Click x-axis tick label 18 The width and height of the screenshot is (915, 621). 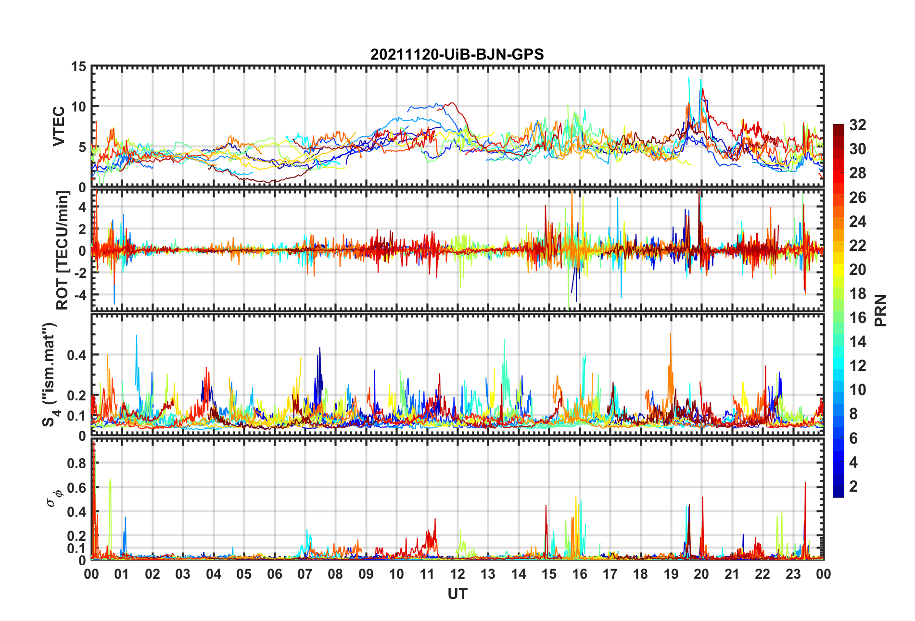[x=640, y=574]
